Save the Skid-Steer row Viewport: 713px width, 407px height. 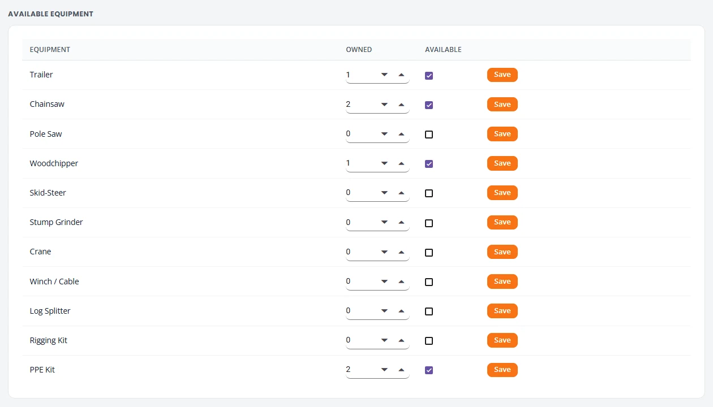pyautogui.click(x=502, y=193)
